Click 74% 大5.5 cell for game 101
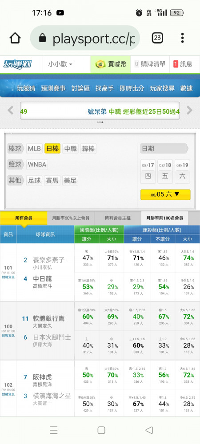This screenshot has height=444, width=200. click(x=187, y=258)
